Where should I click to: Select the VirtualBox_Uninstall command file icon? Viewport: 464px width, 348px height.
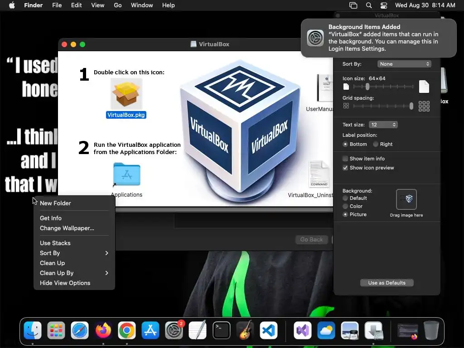coord(319,174)
